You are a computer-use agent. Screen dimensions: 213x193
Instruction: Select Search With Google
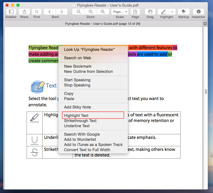[x=93, y=134]
